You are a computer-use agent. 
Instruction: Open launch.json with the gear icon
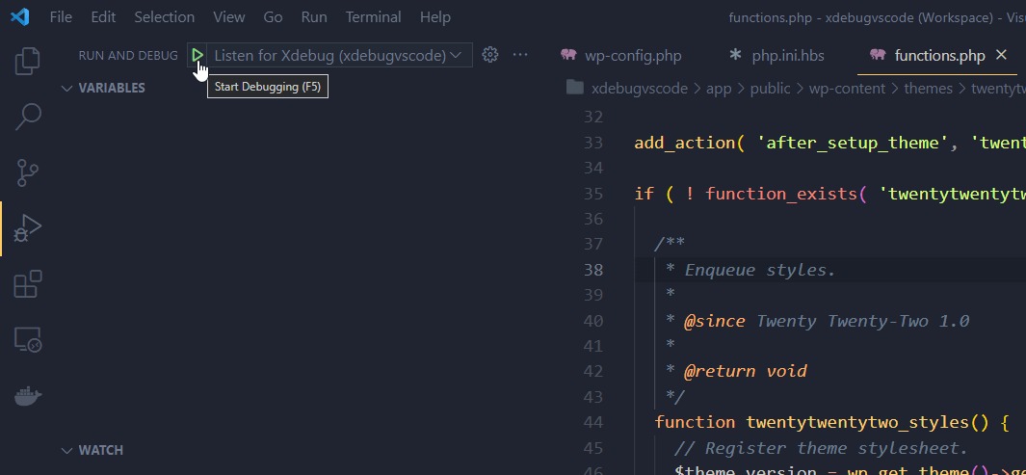tap(490, 55)
